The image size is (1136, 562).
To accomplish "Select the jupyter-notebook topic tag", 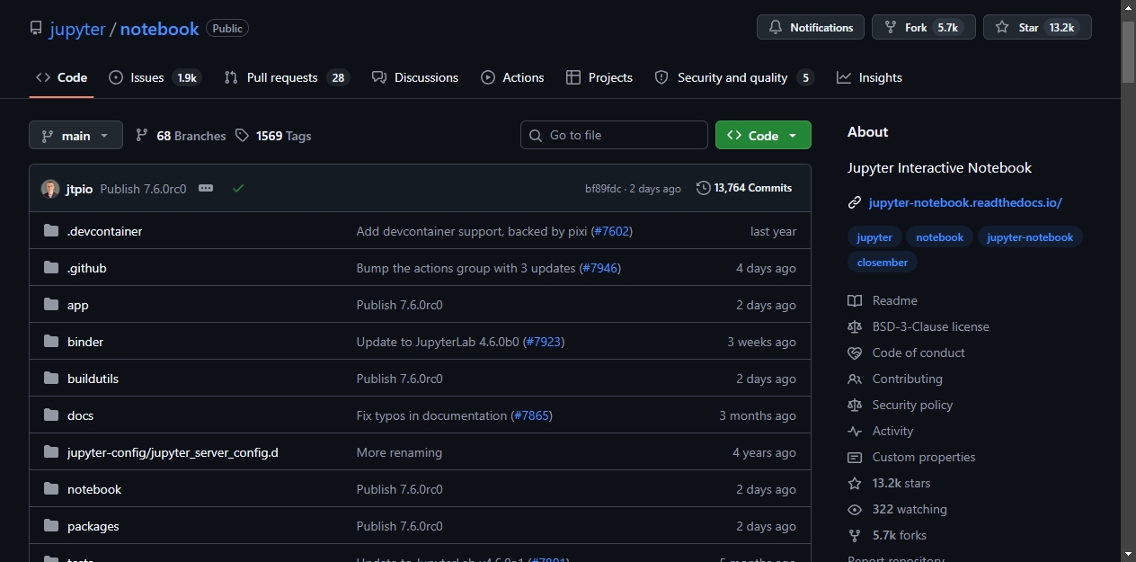I will coord(1030,237).
